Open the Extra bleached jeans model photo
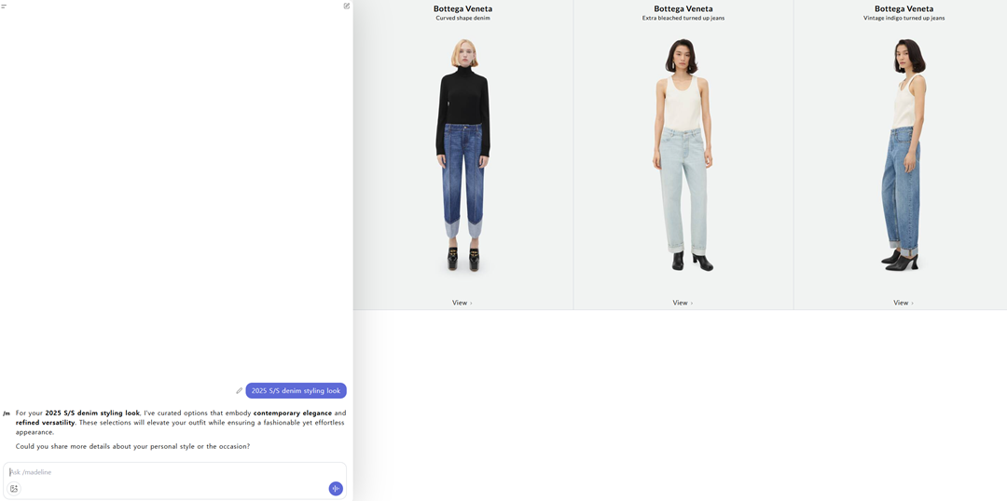Screen dimensions: 1007x501 click(683, 156)
